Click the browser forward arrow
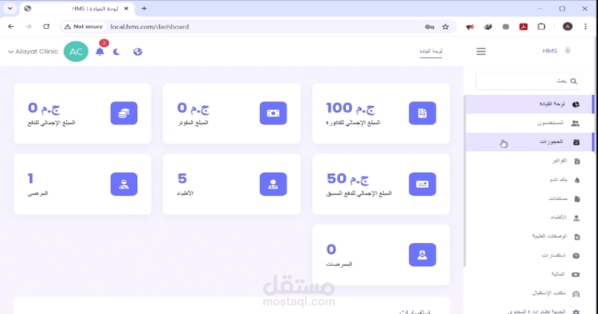Image resolution: width=598 pixels, height=314 pixels. pos(28,26)
